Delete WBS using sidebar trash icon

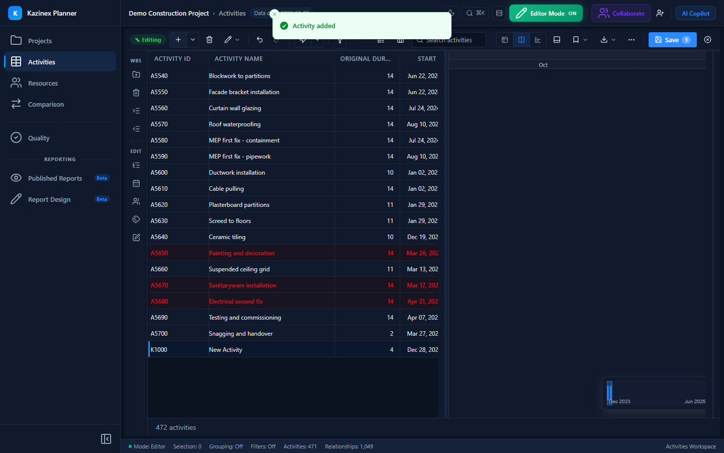click(136, 93)
